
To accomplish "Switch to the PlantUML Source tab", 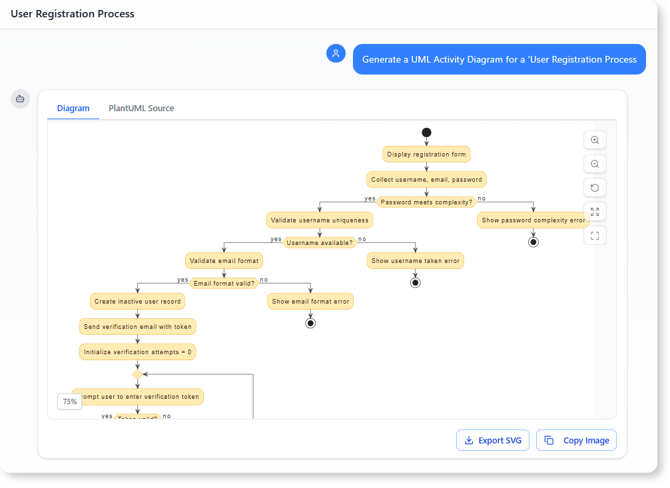I will [x=141, y=108].
